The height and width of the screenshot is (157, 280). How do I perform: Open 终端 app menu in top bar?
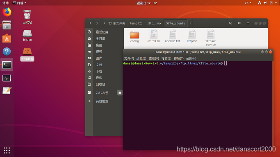(19, 3)
